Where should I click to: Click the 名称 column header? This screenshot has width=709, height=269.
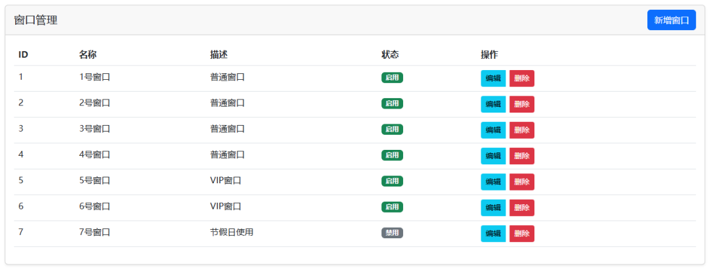tap(87, 55)
